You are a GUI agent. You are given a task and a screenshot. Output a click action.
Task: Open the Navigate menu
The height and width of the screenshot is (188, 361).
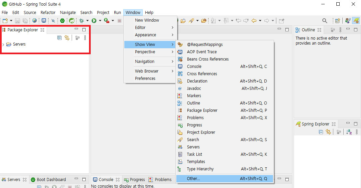[x=68, y=12]
